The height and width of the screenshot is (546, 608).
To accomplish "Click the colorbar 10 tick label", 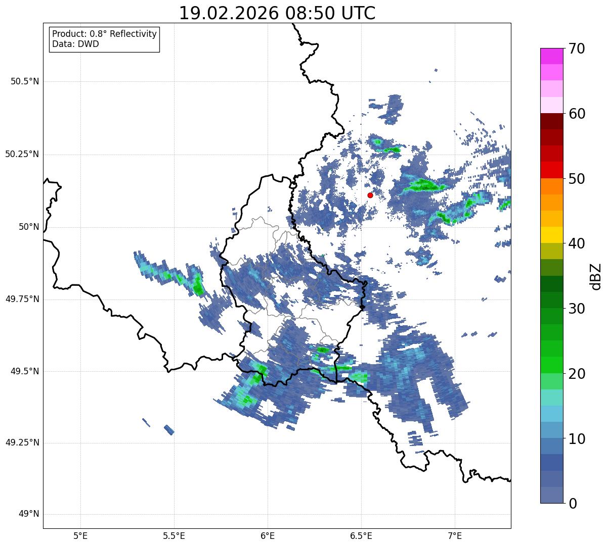I will point(577,438).
